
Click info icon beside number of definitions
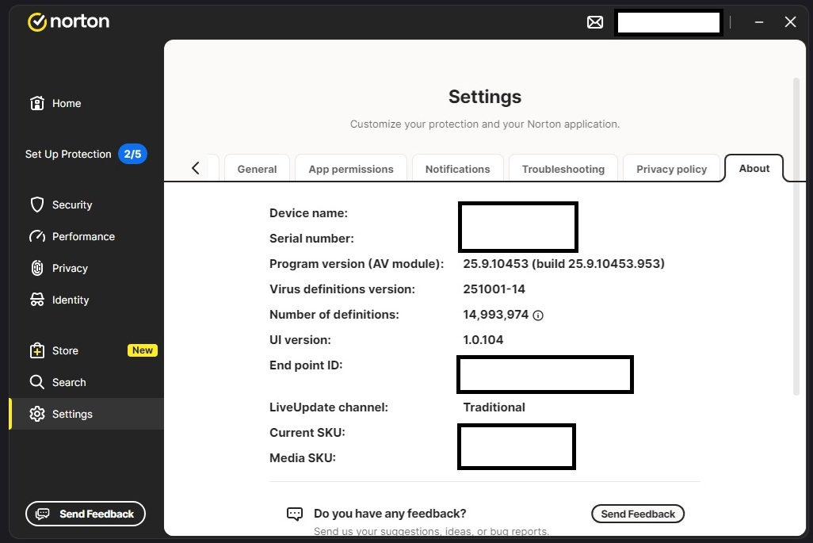coord(538,315)
